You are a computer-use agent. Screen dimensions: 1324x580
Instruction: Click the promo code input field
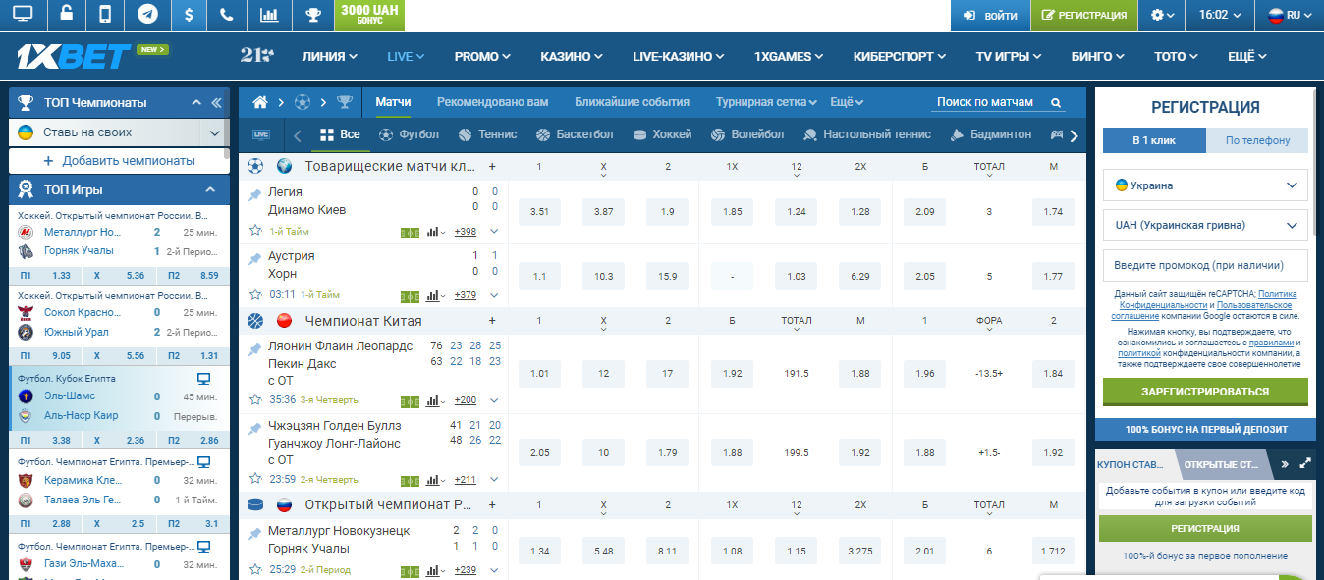point(1205,265)
